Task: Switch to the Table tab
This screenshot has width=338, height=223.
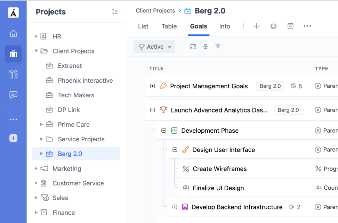Action: (x=169, y=26)
